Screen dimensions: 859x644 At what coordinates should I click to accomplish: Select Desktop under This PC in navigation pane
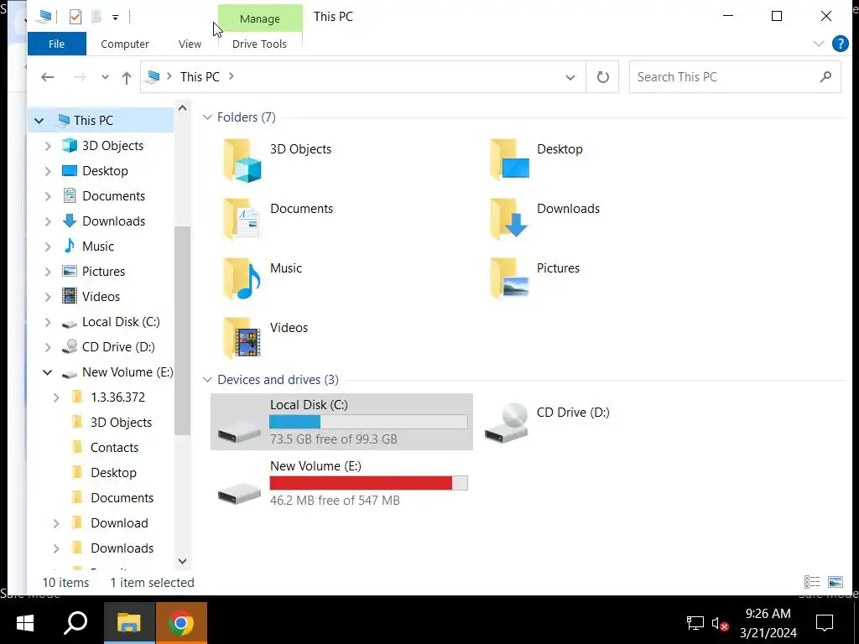coord(105,171)
